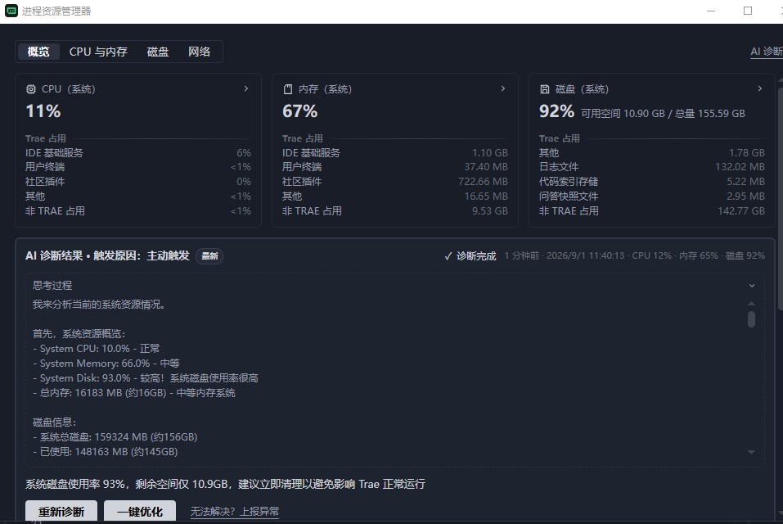This screenshot has width=783, height=524.
Task: Click the thinking panel scrollbar up arrow
Action: pyautogui.click(x=751, y=303)
